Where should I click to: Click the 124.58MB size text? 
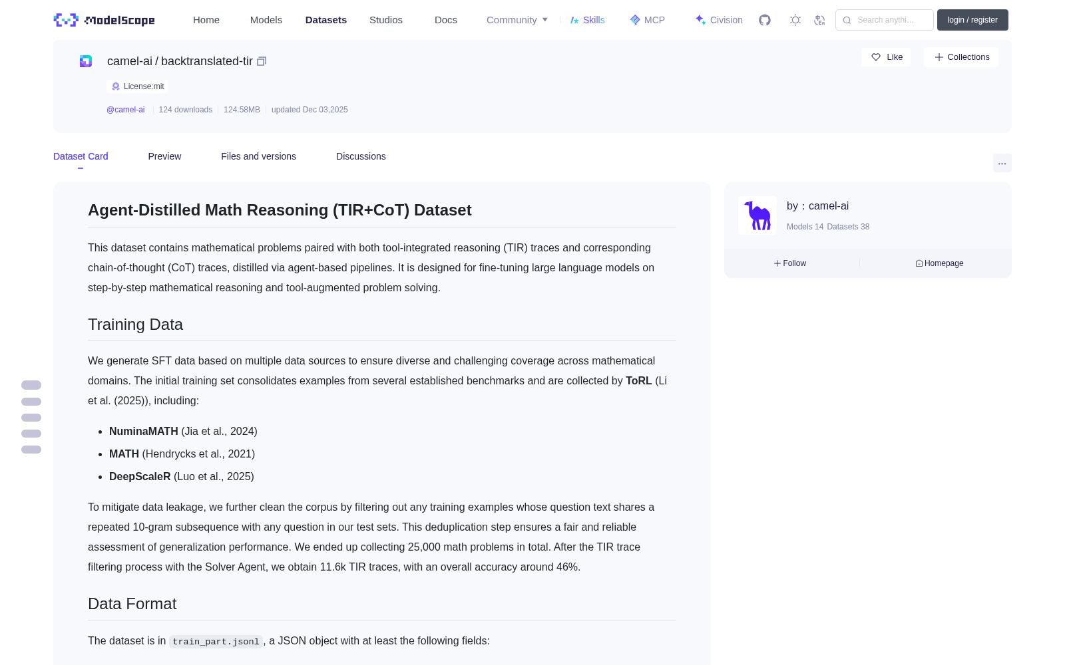click(x=242, y=110)
